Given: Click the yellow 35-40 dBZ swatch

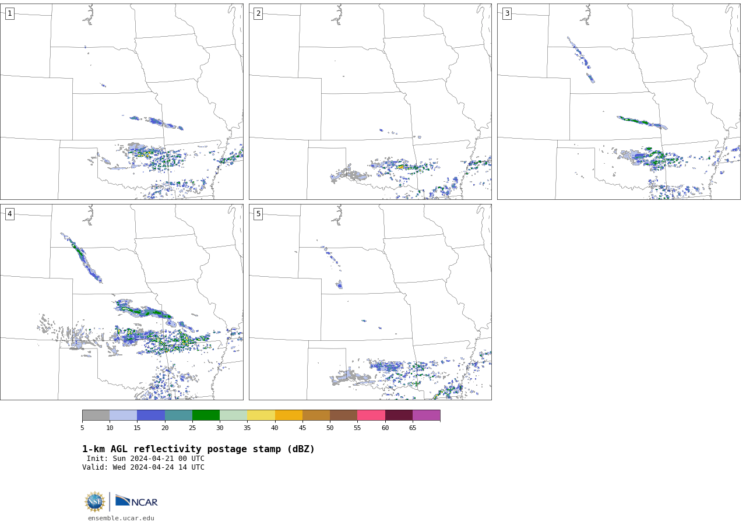Looking at the screenshot, I should coord(261,415).
